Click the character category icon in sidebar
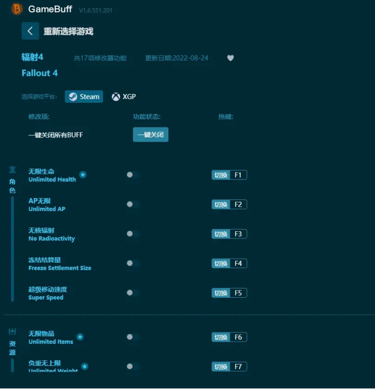The height and width of the screenshot is (389, 375). coord(13,170)
